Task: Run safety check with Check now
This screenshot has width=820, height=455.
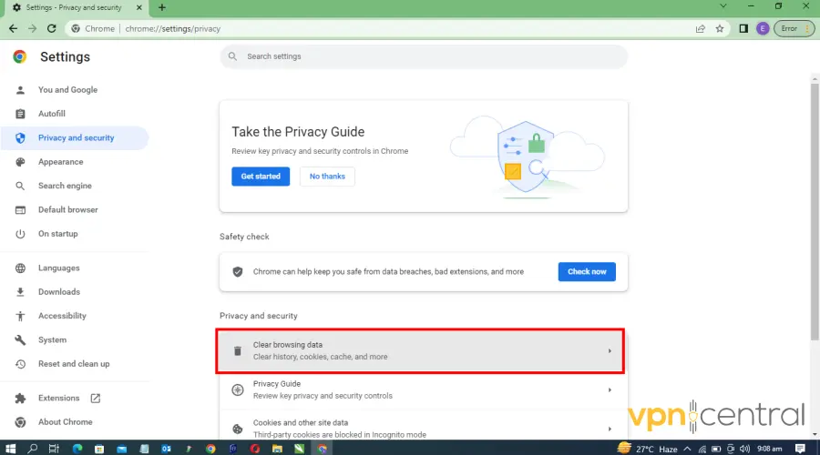Action: (587, 272)
